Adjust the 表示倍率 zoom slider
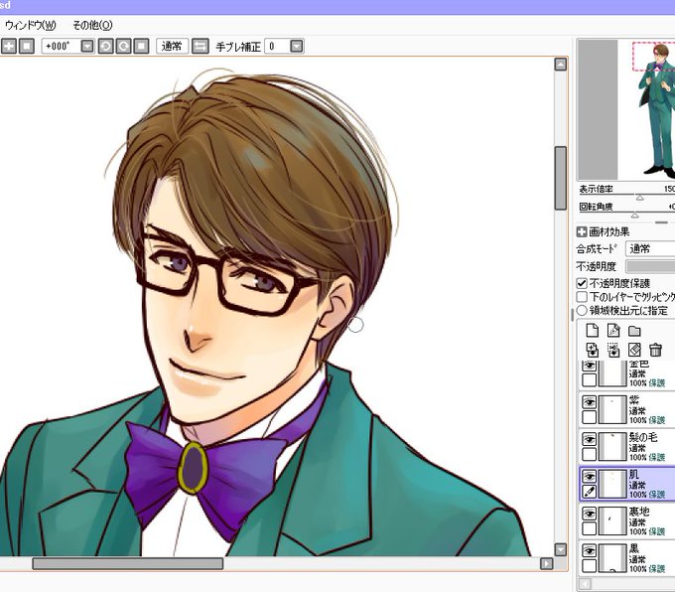The image size is (675, 592). (639, 197)
